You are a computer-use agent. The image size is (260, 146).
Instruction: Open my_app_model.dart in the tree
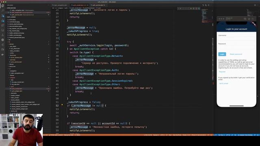[18, 82]
